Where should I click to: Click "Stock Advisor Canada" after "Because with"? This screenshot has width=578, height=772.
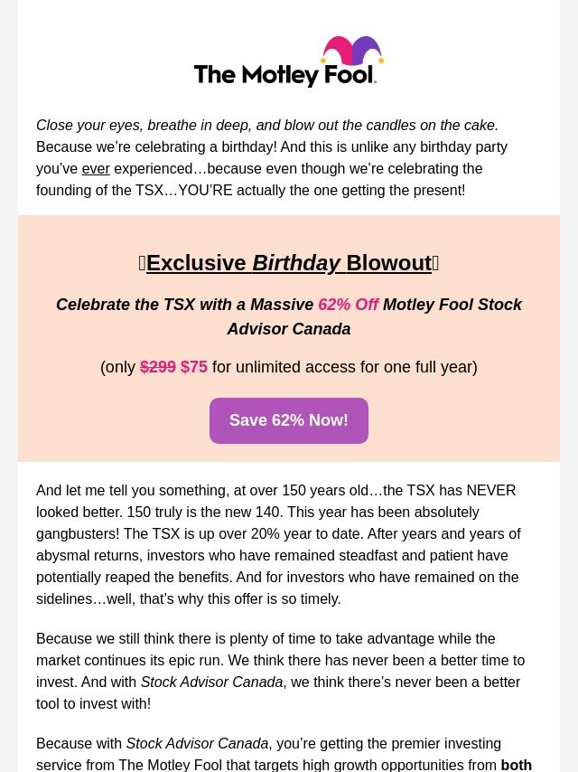point(197,744)
